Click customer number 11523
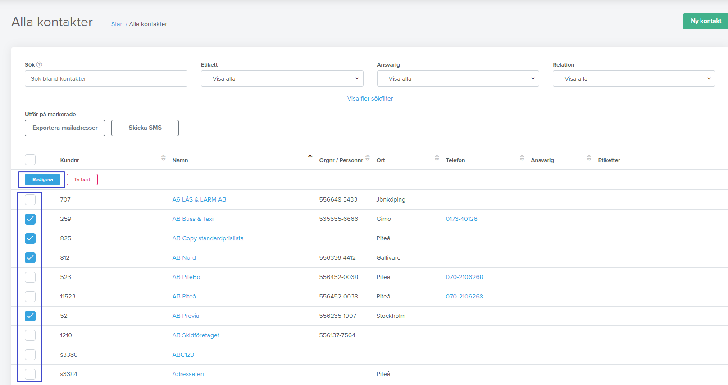The image size is (728, 385). pyautogui.click(x=68, y=297)
